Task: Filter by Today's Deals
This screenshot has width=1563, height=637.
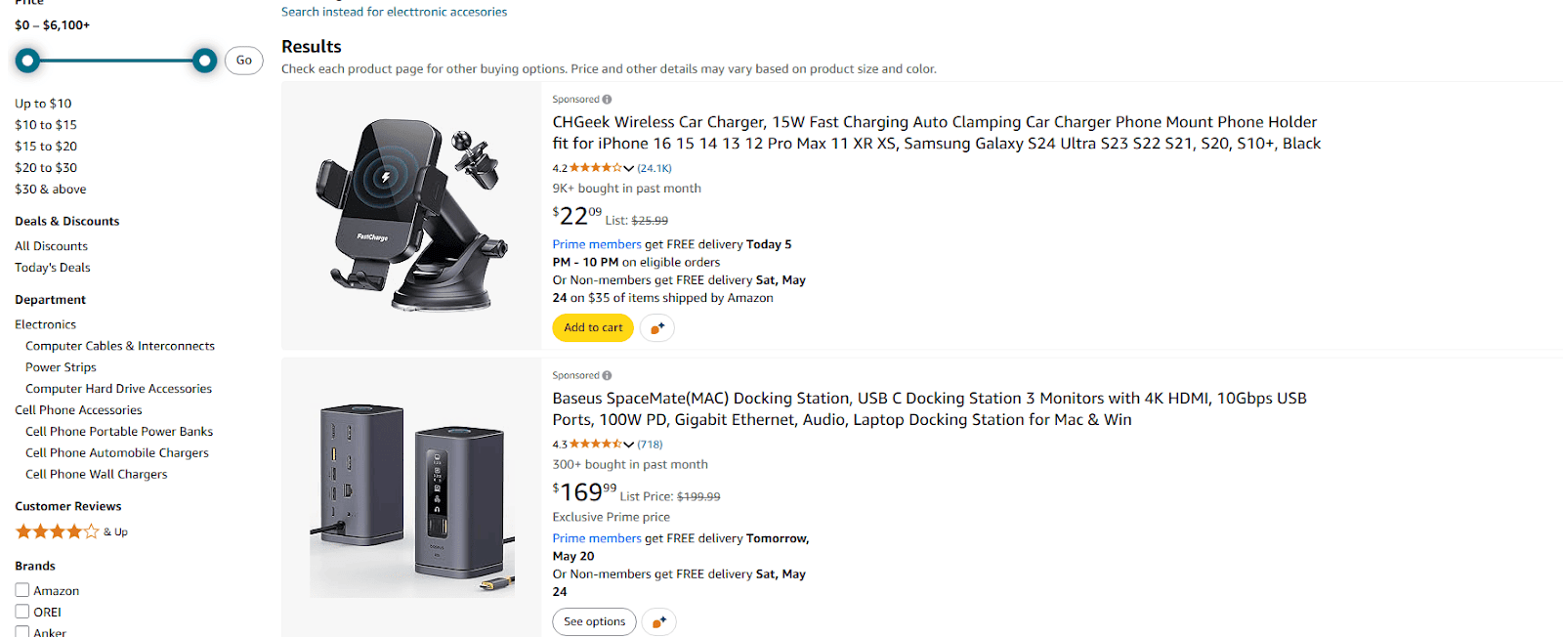Action: [53, 268]
